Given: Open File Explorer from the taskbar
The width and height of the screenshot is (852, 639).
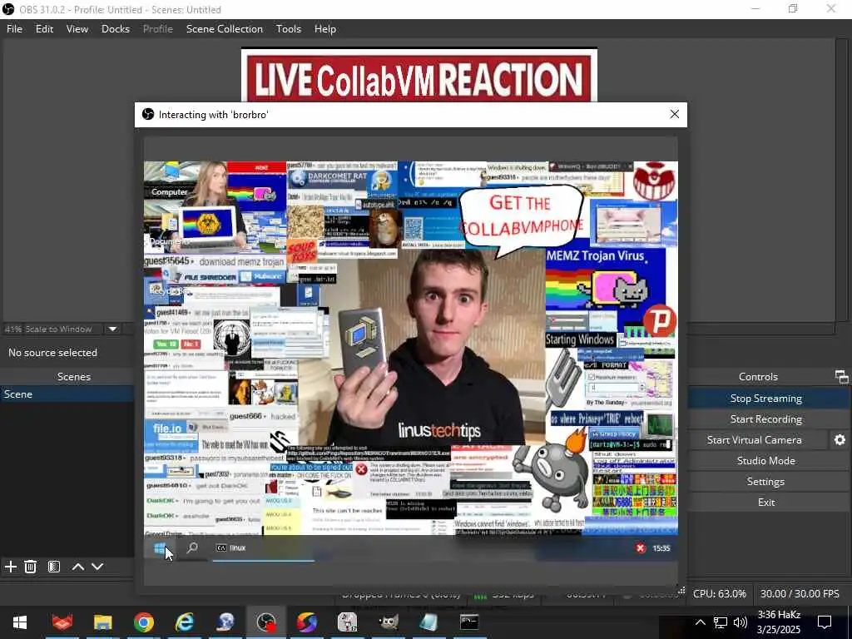Looking at the screenshot, I should (102, 622).
